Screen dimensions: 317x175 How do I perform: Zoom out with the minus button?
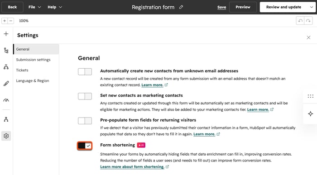[x=11, y=21]
